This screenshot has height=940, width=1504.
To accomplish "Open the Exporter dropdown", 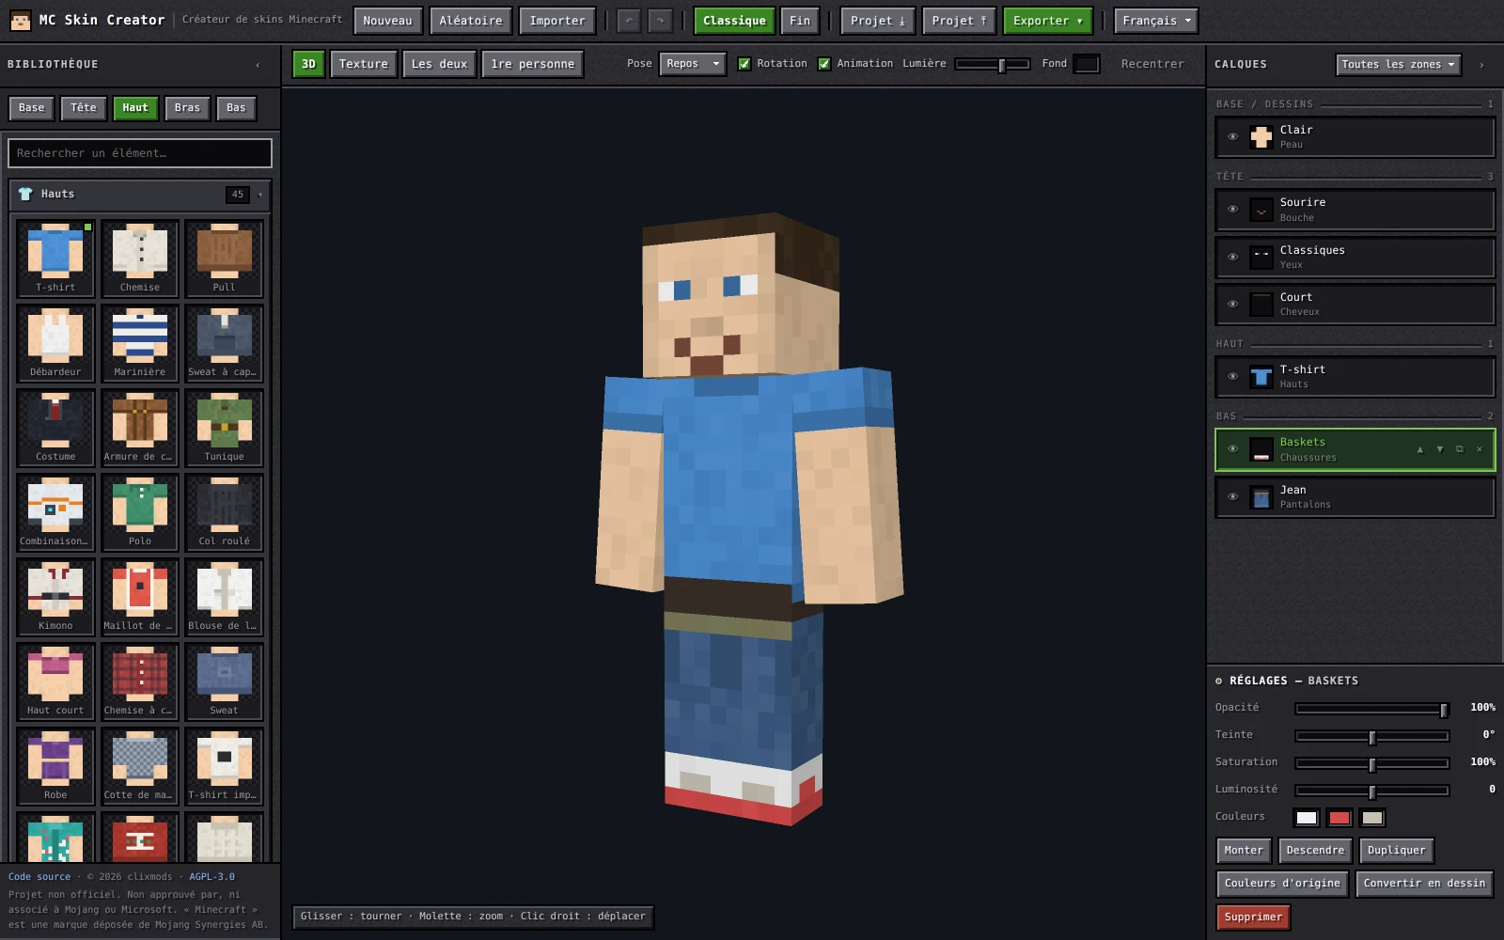I will coord(1047,21).
